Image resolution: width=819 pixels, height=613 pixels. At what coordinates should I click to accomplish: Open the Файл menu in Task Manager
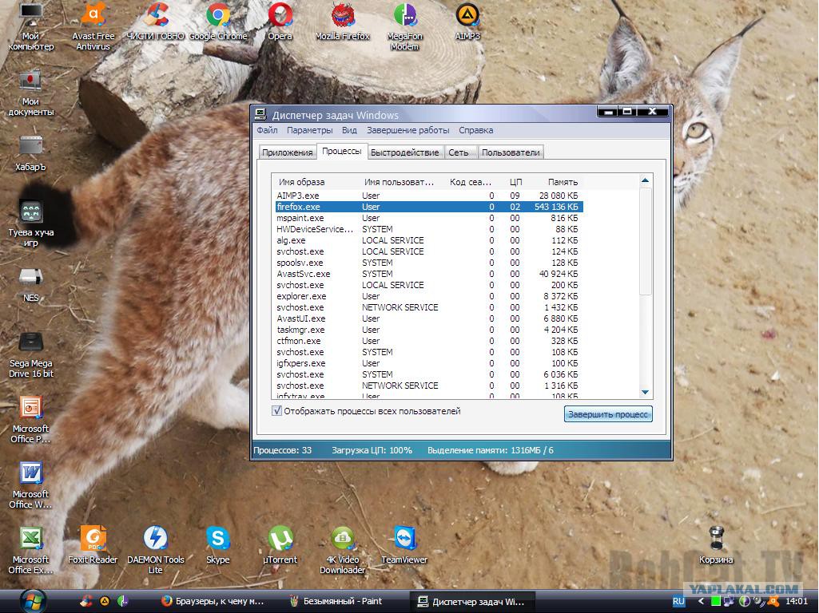(267, 130)
